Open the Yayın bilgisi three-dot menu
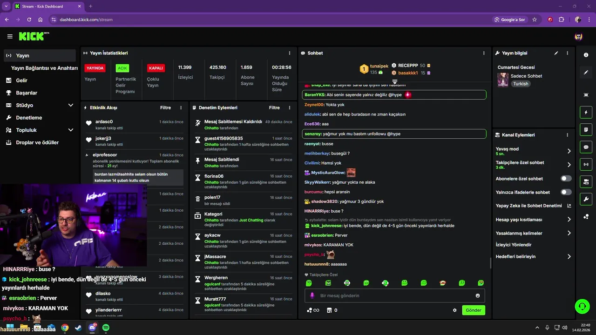 click(x=567, y=53)
